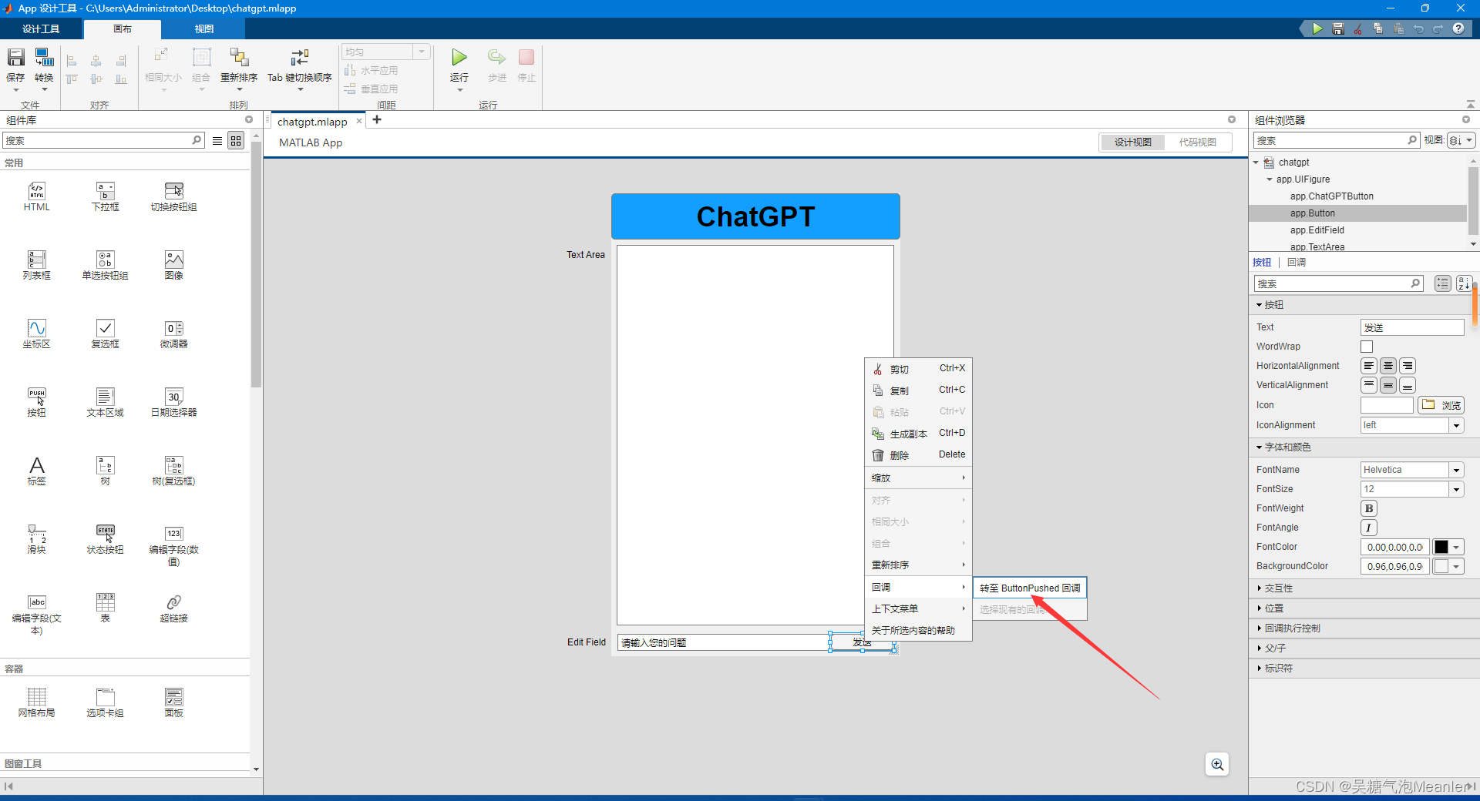The height and width of the screenshot is (801, 1480).
Task: Click the Browse (浏览) icon button
Action: pos(1439,405)
